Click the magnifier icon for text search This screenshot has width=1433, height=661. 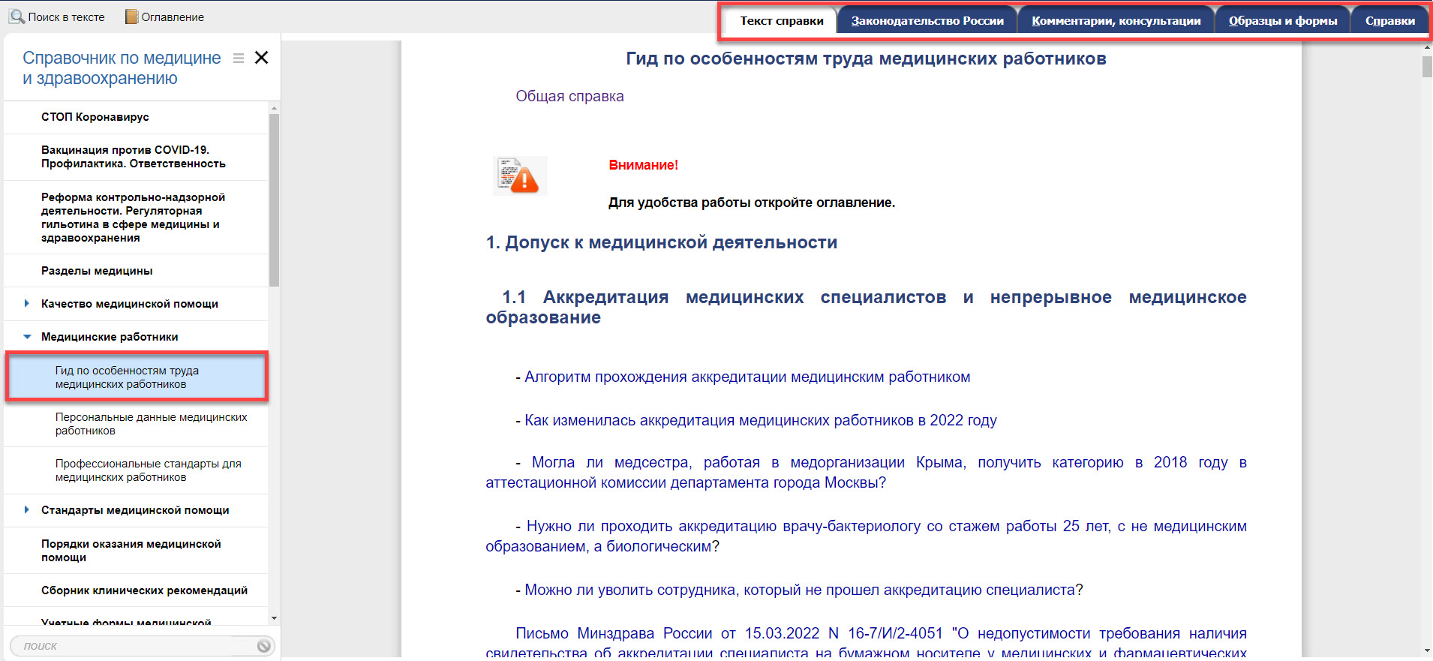click(x=17, y=17)
